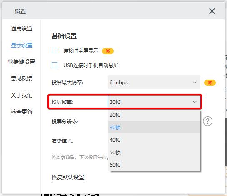
Task: Select 60帧 frame rate option
Action: point(154,165)
